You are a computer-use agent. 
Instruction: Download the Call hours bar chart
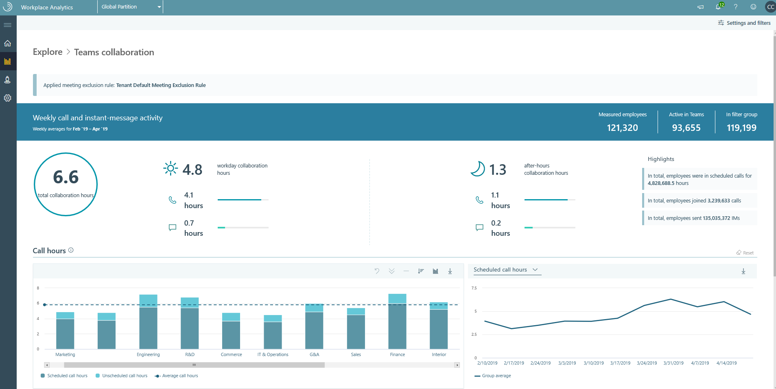pos(450,271)
